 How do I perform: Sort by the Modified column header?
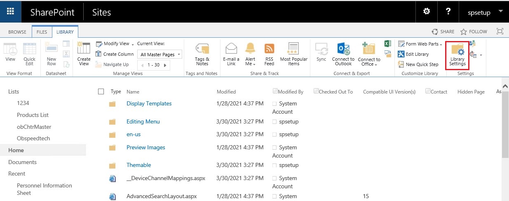[x=226, y=91]
